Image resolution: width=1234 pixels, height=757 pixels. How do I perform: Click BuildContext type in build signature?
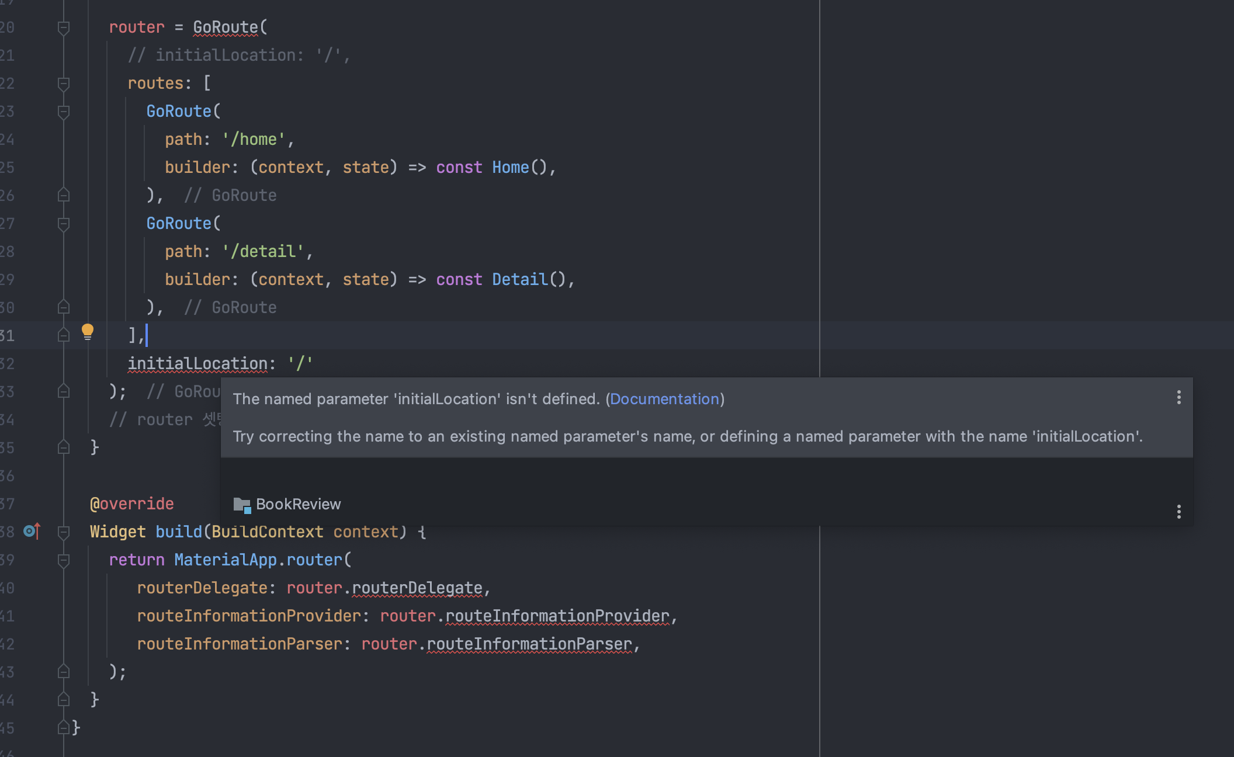pyautogui.click(x=268, y=532)
